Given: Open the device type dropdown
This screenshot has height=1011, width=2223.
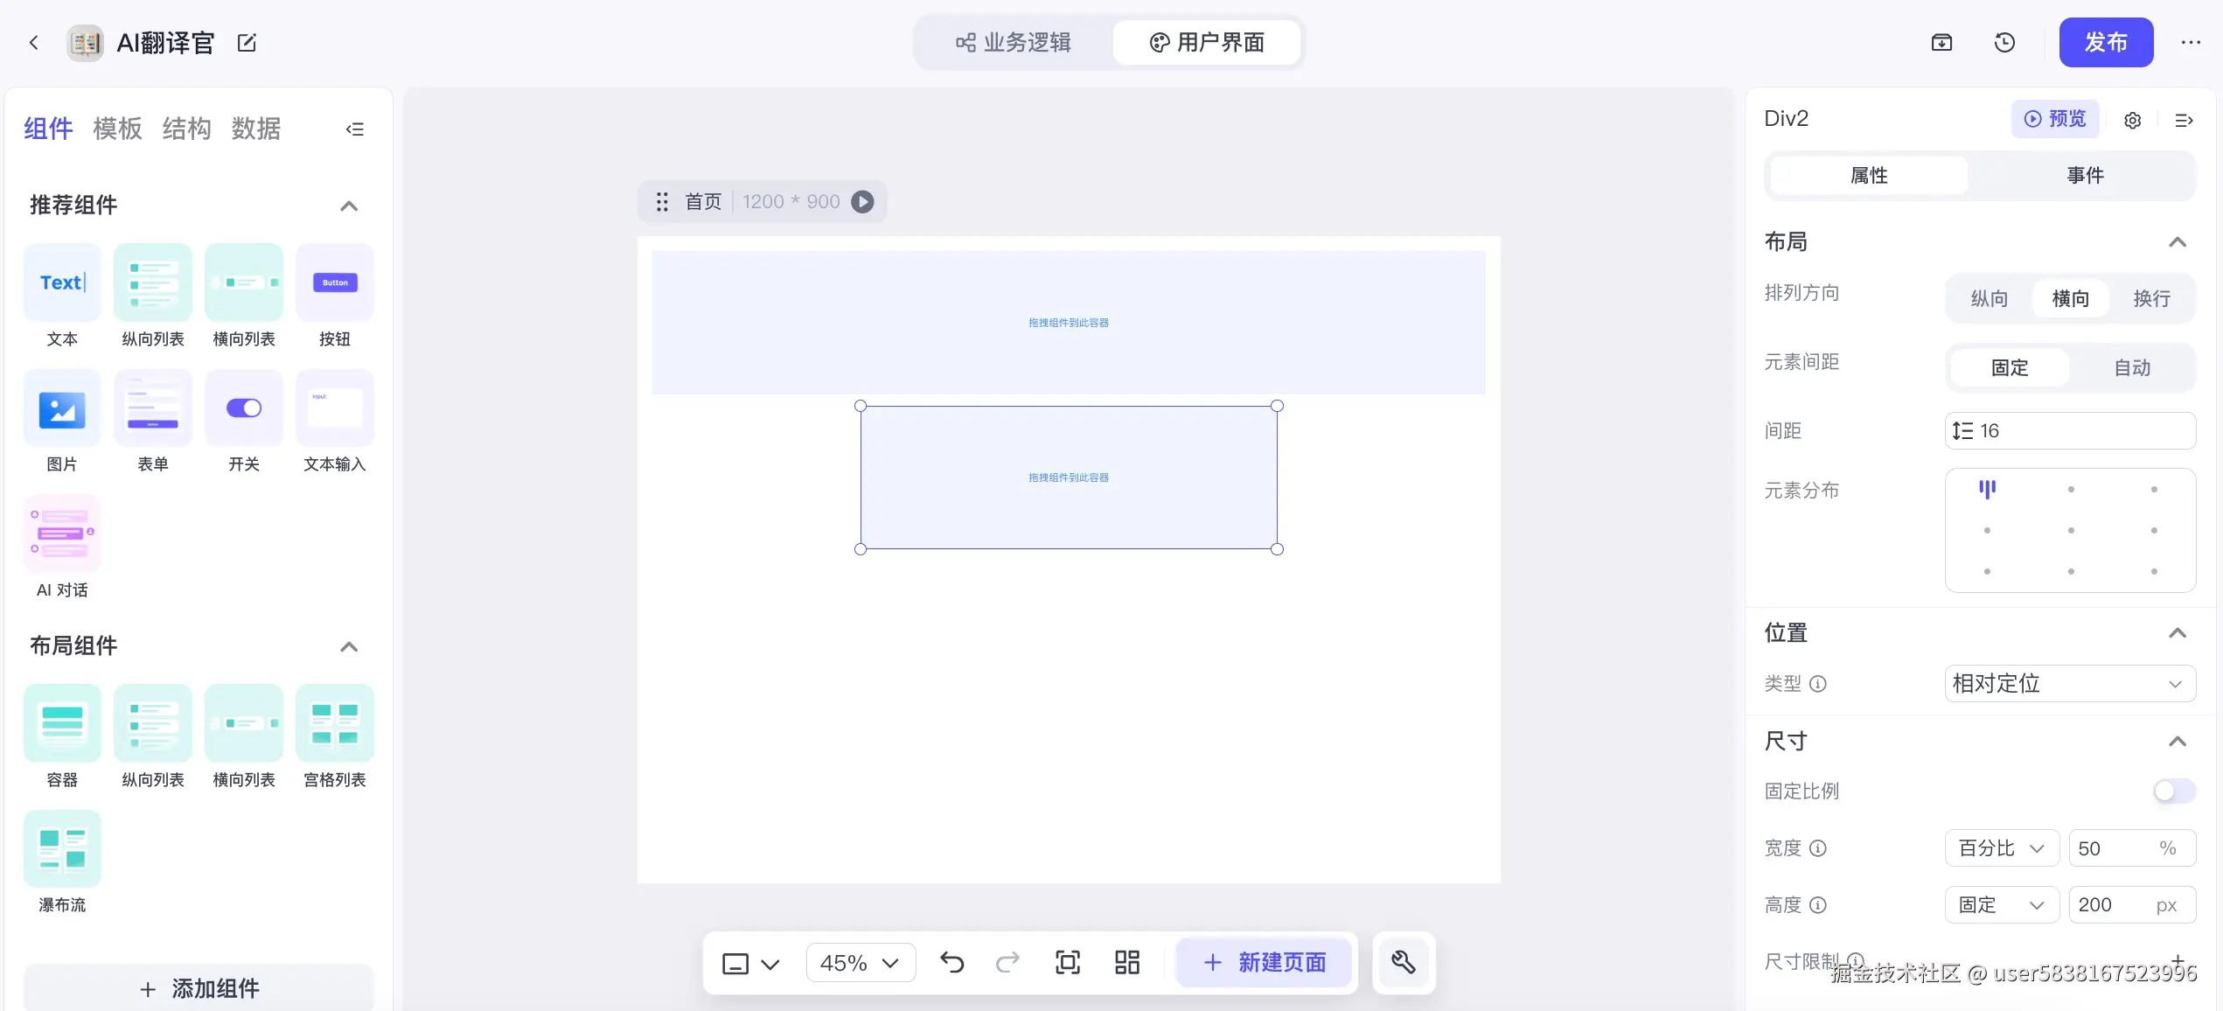Looking at the screenshot, I should tap(750, 963).
